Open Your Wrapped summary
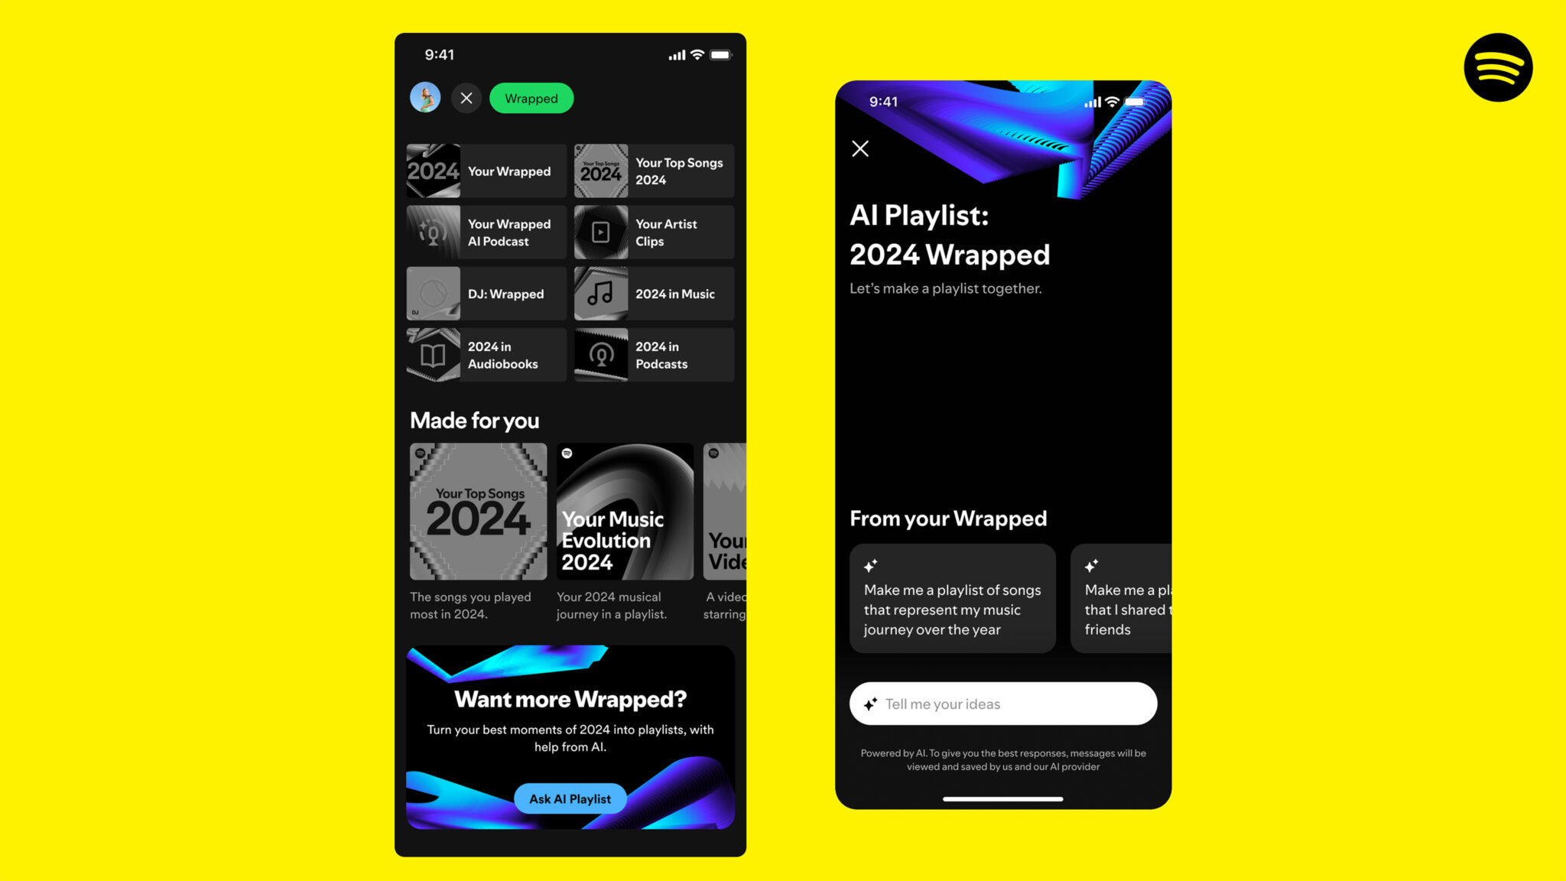This screenshot has width=1566, height=881. tap(486, 171)
